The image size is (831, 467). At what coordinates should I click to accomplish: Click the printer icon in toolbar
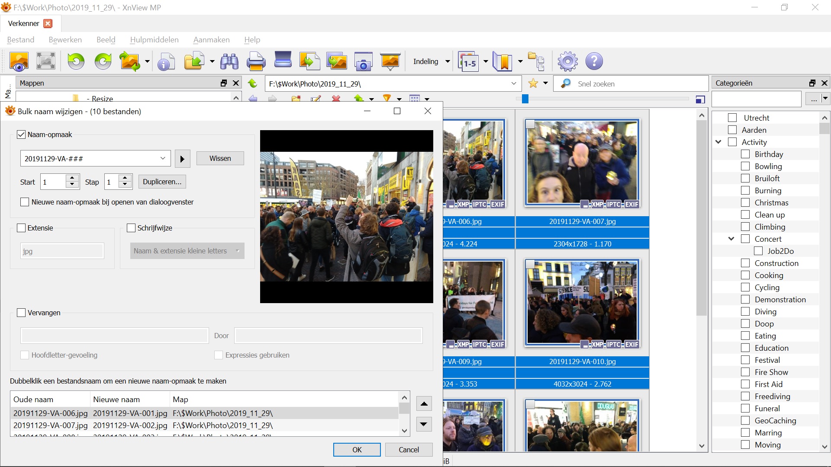(x=256, y=61)
